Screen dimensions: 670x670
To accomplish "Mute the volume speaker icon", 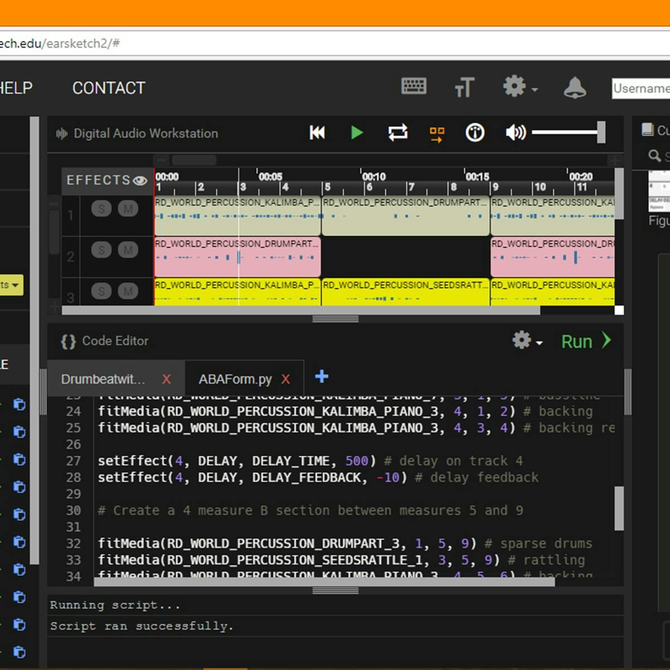I will tap(515, 132).
